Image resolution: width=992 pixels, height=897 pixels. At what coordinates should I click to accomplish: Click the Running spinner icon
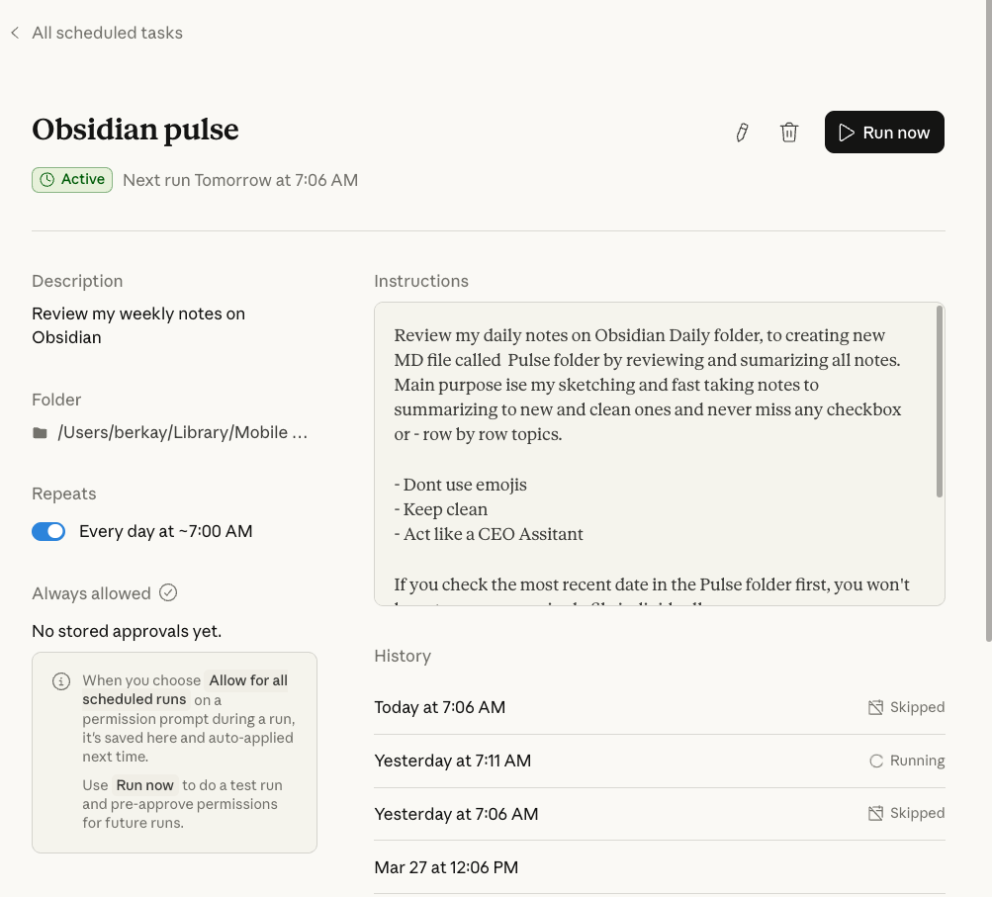click(x=875, y=761)
